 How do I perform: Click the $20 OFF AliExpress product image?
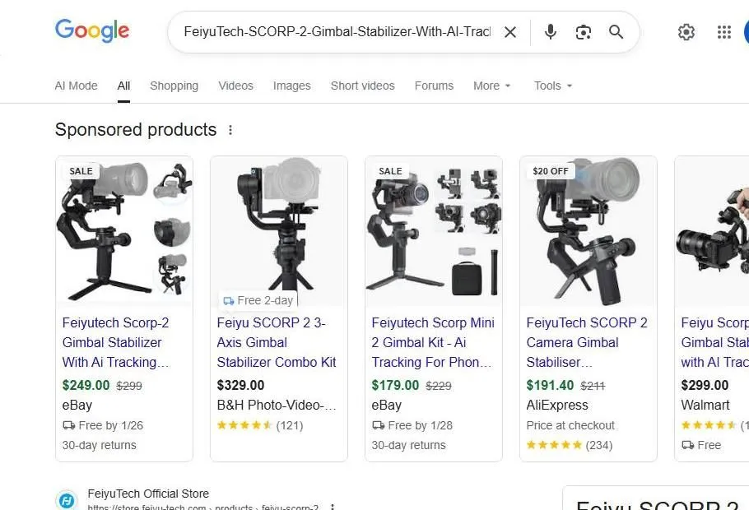[588, 231]
